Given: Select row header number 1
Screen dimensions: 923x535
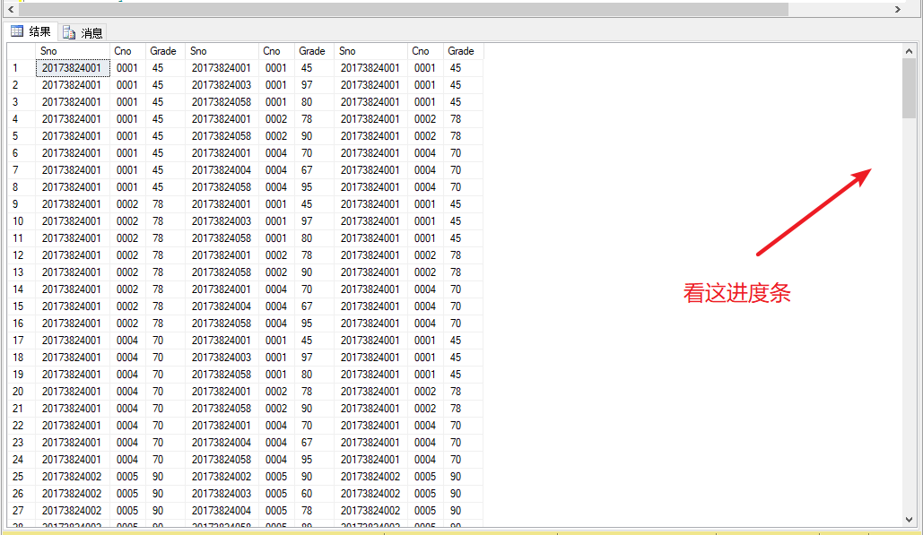Looking at the screenshot, I should (22, 67).
